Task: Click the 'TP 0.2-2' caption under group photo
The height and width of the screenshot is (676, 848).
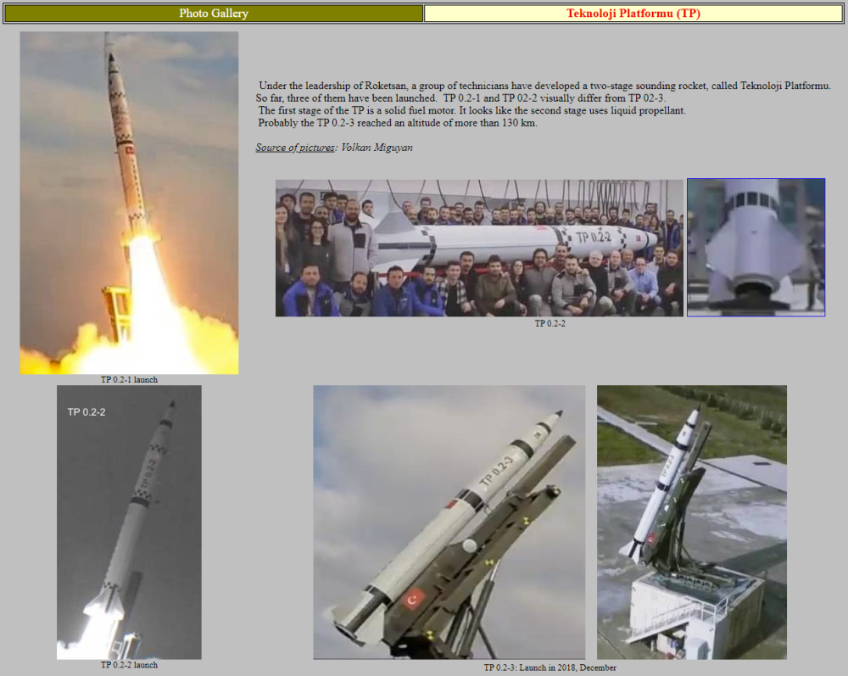Action: [x=550, y=323]
